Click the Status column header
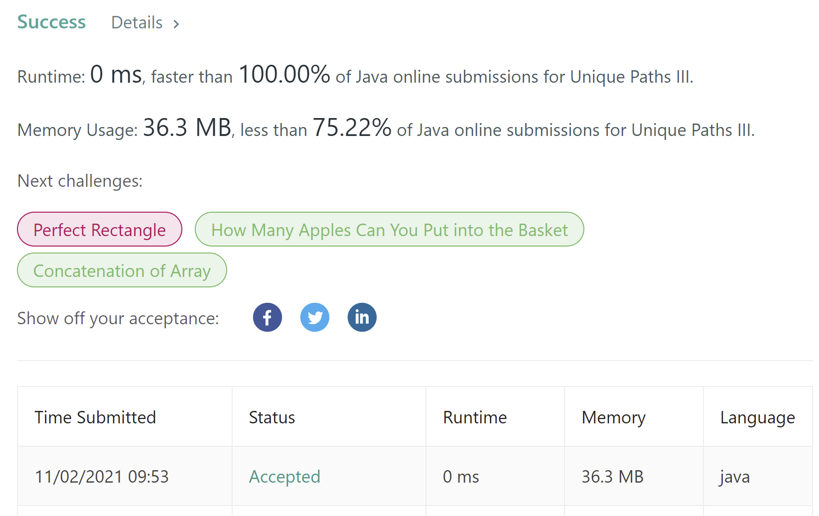This screenshot has width=819, height=516. (272, 417)
